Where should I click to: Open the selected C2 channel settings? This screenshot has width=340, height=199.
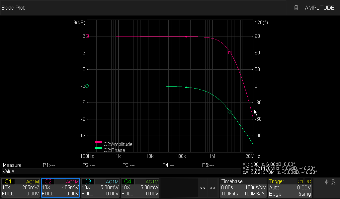[60, 188]
